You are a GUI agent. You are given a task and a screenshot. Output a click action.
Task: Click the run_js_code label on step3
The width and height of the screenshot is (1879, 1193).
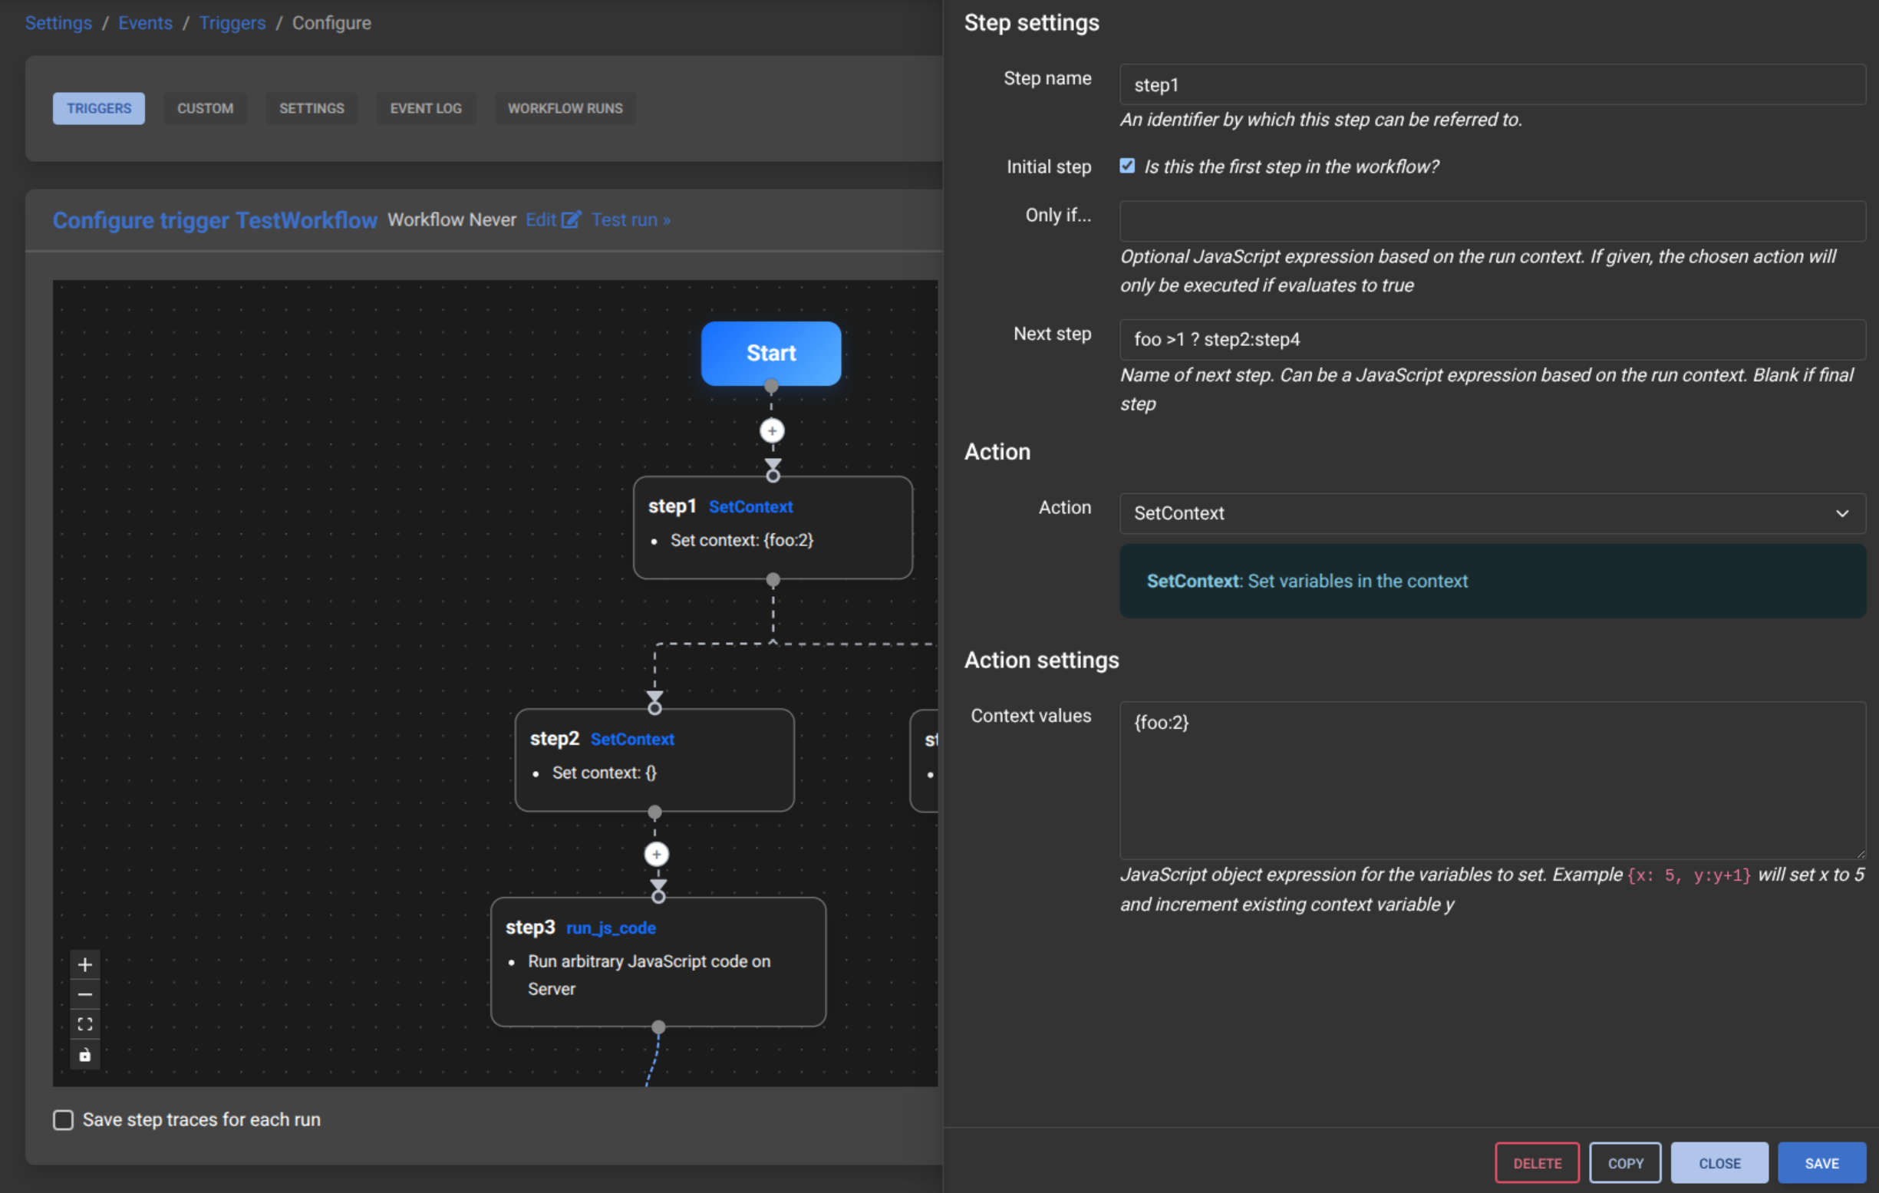[611, 928]
